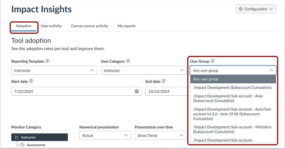Open the Start date calendar picker icon
Viewport: 285px width, 149px height.
pos(137,91)
